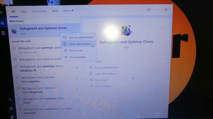Click the shield icon beside context Run as administrator
This screenshot has height=119, width=213.
[x=65, y=37]
